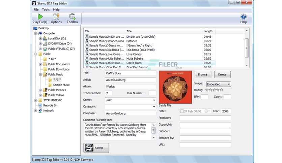Viewport: 282px width, 163px height.
Task: Sort list by File column header
Action: 104,31
